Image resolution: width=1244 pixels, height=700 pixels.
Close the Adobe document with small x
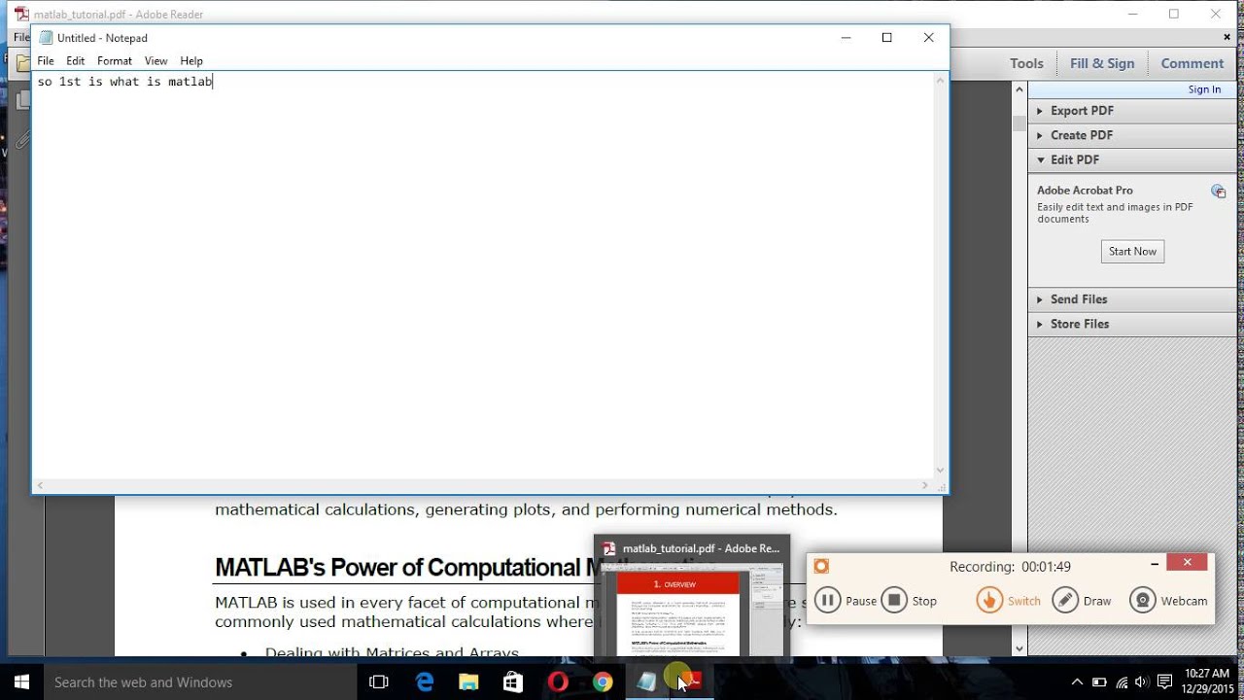coord(1227,37)
